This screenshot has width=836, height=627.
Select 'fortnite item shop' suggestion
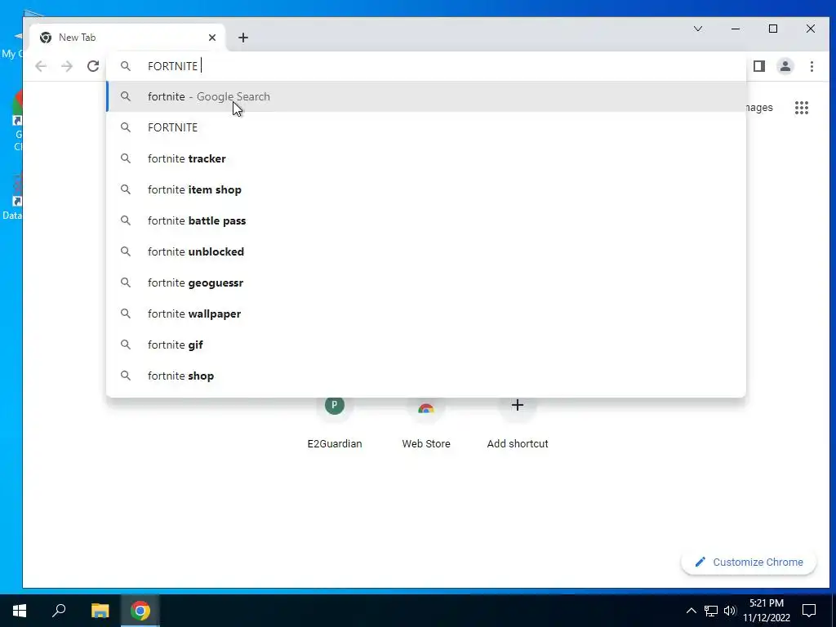click(426, 189)
